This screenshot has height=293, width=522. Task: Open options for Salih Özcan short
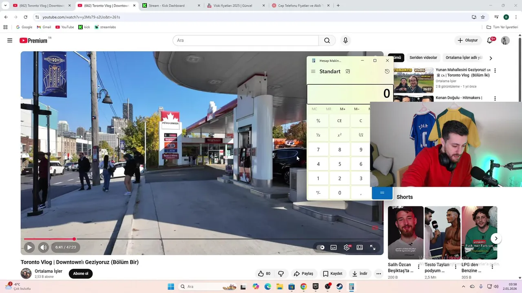click(418, 267)
